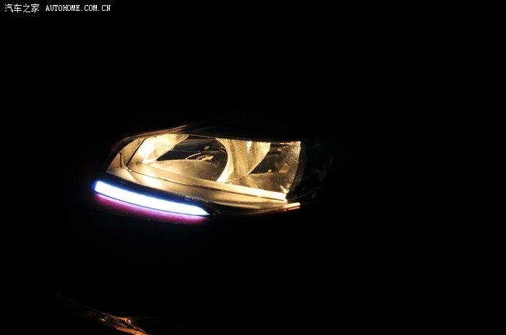506x335 pixels.
Task: Click the left tip of the LED strip
Action: tap(98, 186)
